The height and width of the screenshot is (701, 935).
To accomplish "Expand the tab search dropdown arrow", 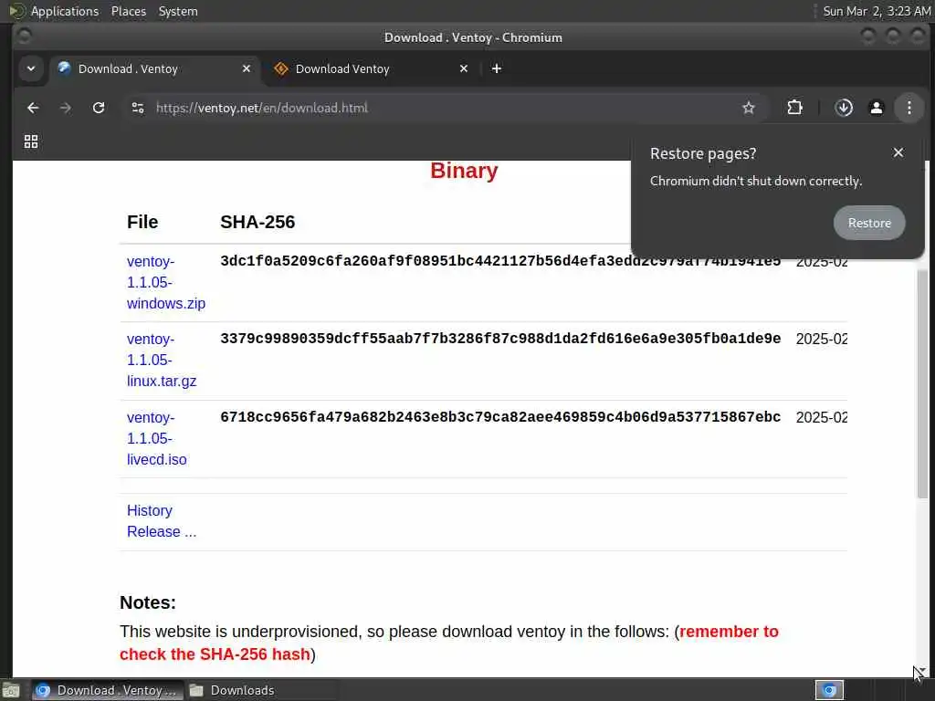I will [x=31, y=68].
